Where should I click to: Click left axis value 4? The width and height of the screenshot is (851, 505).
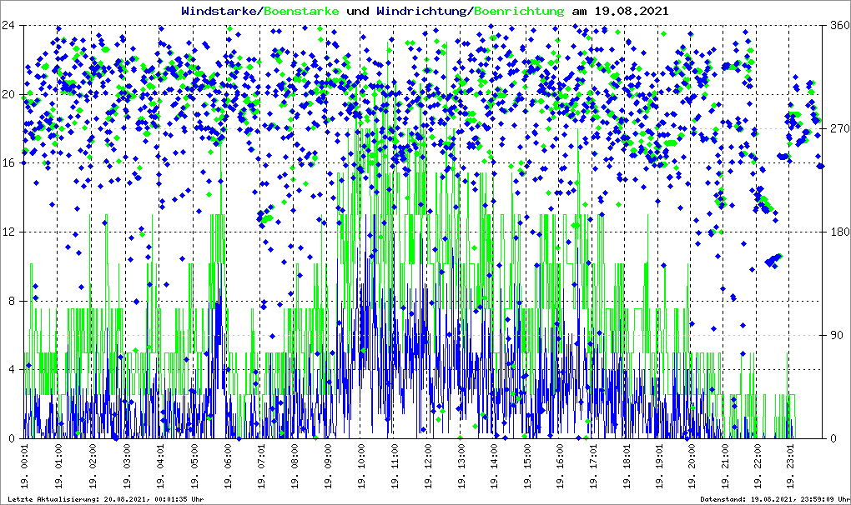click(x=11, y=369)
